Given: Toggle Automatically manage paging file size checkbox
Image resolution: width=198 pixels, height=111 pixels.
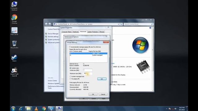Looking at the screenshot, I should 70,47.
